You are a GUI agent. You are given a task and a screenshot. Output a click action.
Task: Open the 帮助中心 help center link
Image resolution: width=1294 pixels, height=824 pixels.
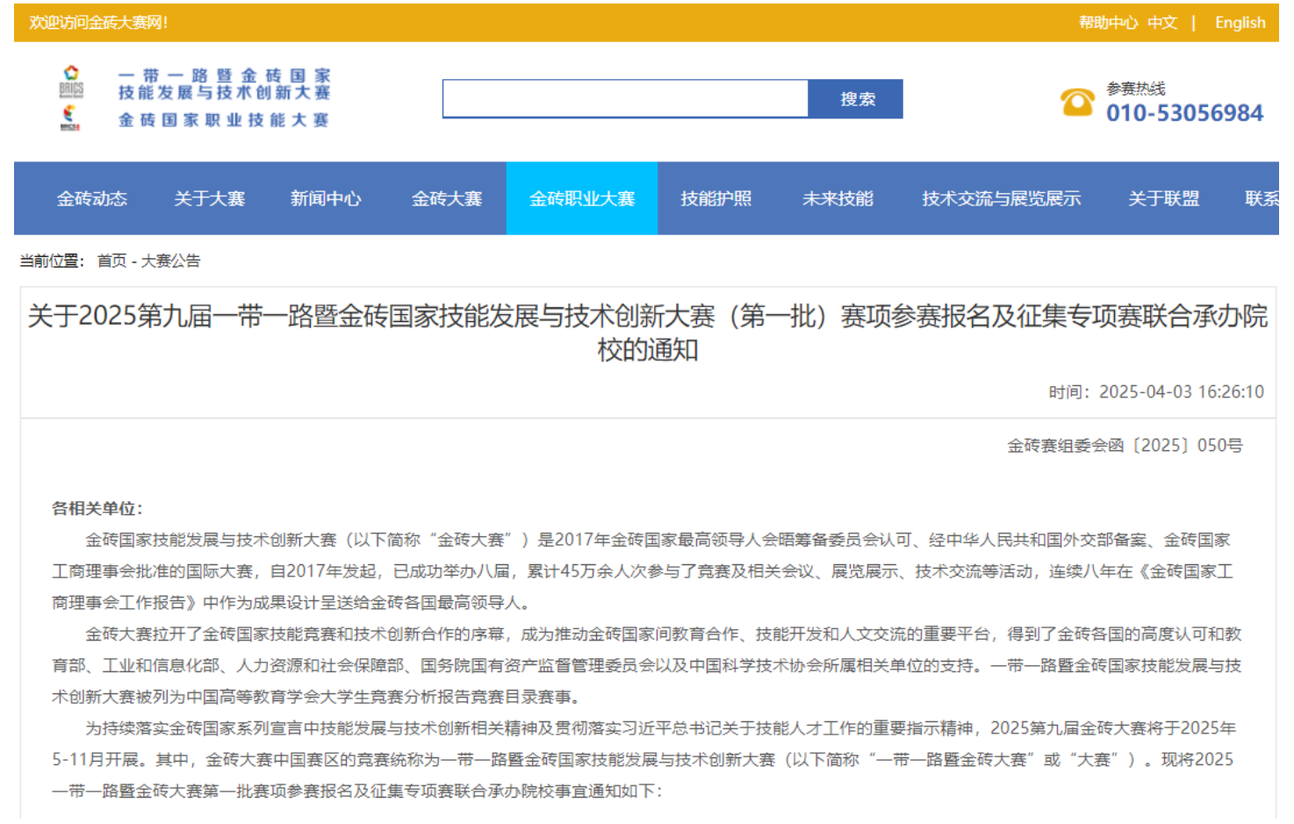(x=1107, y=23)
